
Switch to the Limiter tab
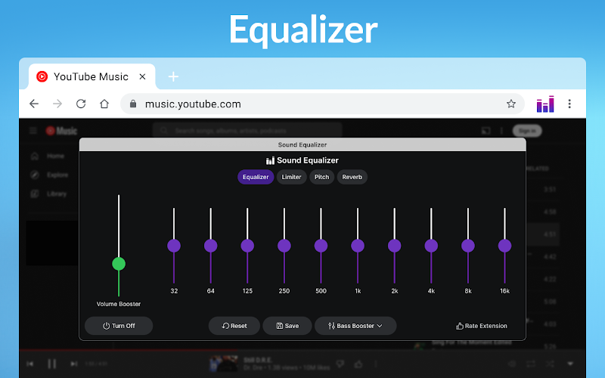pyautogui.click(x=291, y=177)
